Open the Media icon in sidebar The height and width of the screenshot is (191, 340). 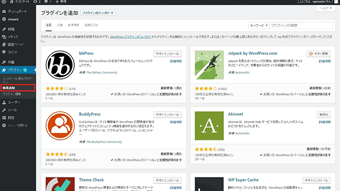4,37
